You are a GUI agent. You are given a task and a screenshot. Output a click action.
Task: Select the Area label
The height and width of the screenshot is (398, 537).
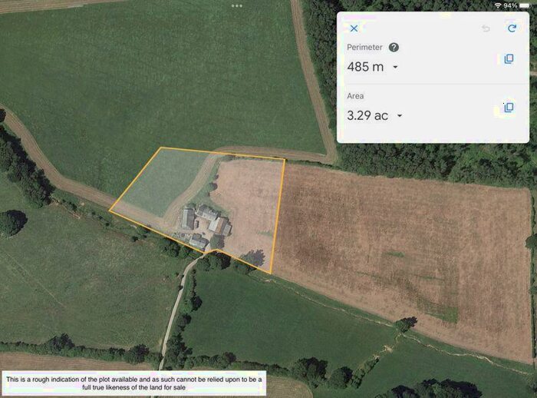click(355, 96)
